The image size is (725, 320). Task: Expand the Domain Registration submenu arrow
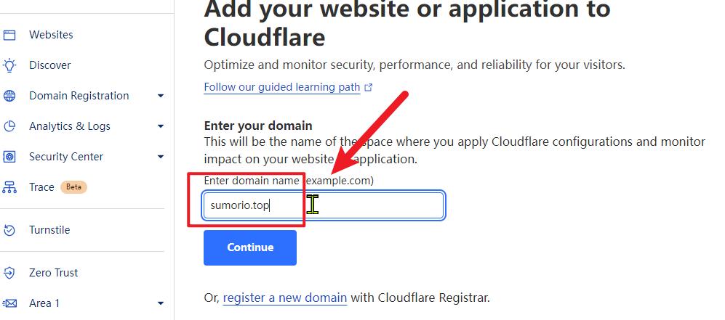(161, 96)
